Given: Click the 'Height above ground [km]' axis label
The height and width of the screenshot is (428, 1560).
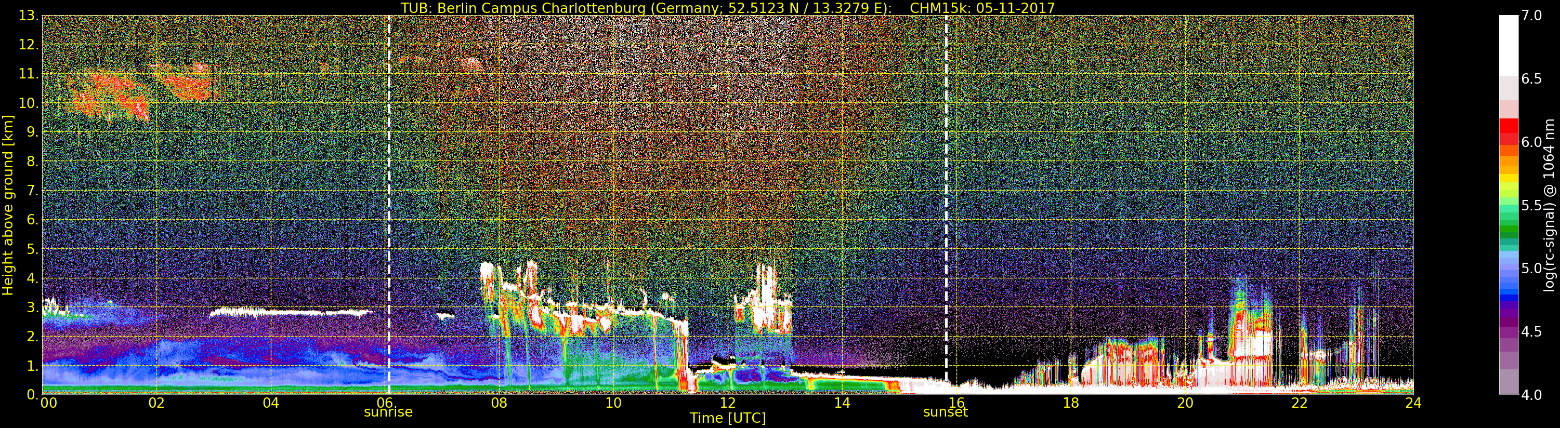Looking at the screenshot, I should point(8,205).
